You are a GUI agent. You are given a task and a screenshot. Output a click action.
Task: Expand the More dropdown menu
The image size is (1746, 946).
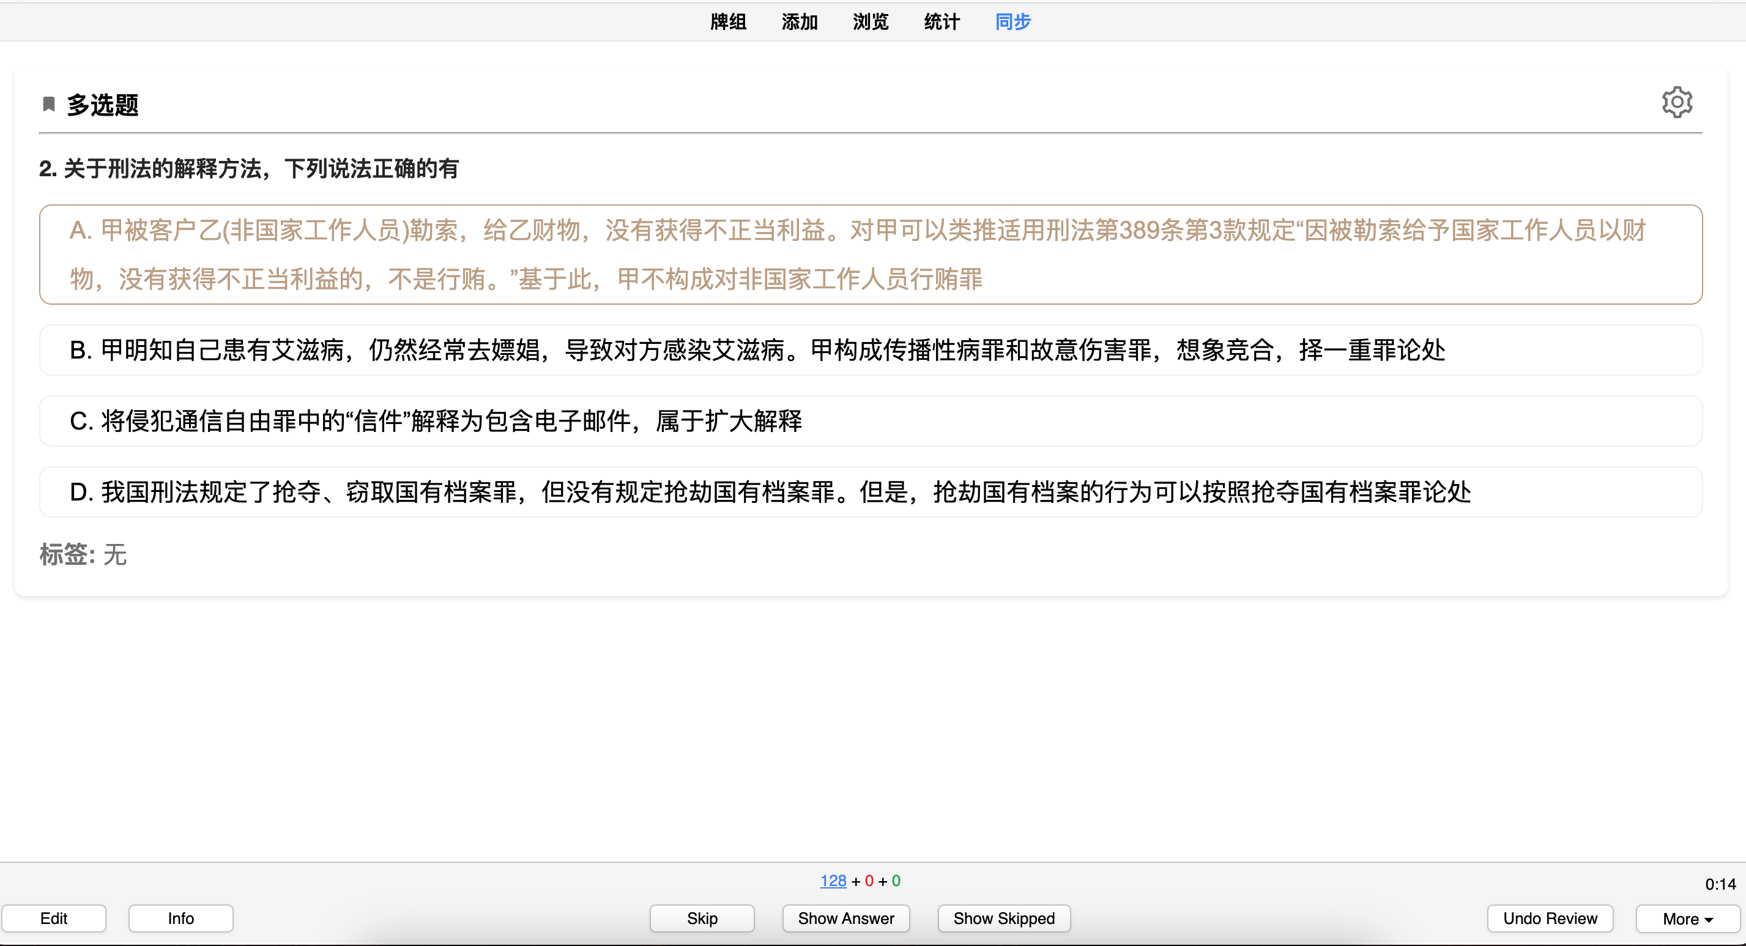click(1688, 918)
